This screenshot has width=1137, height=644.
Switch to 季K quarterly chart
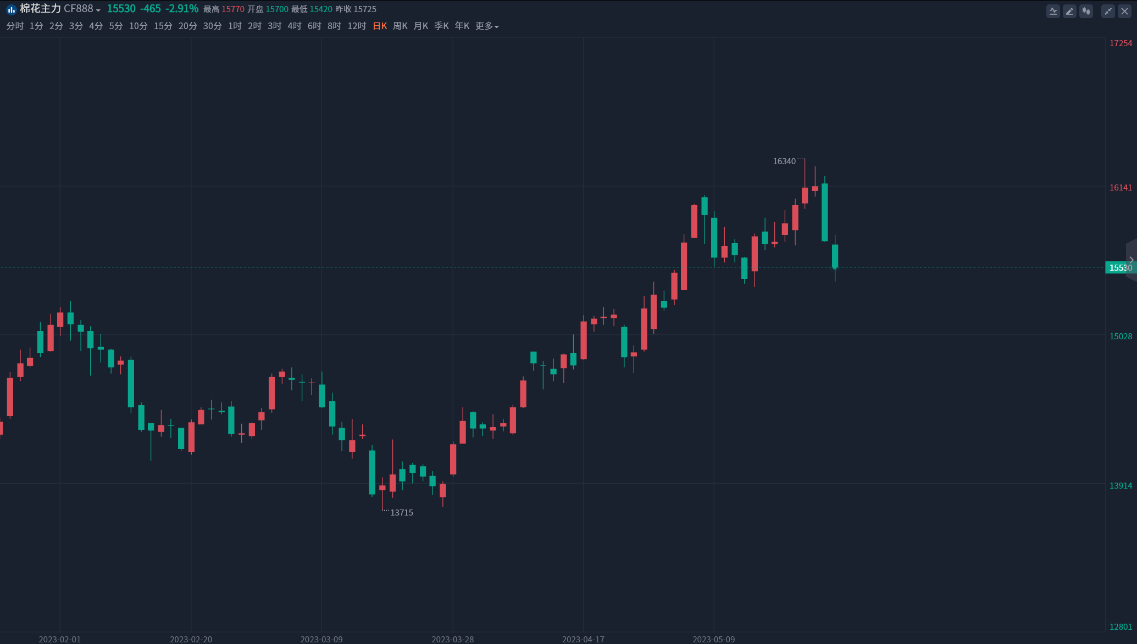441,26
